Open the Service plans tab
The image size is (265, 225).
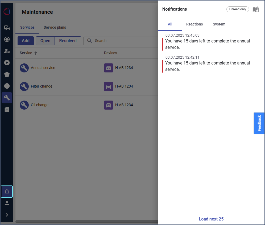coord(55,27)
